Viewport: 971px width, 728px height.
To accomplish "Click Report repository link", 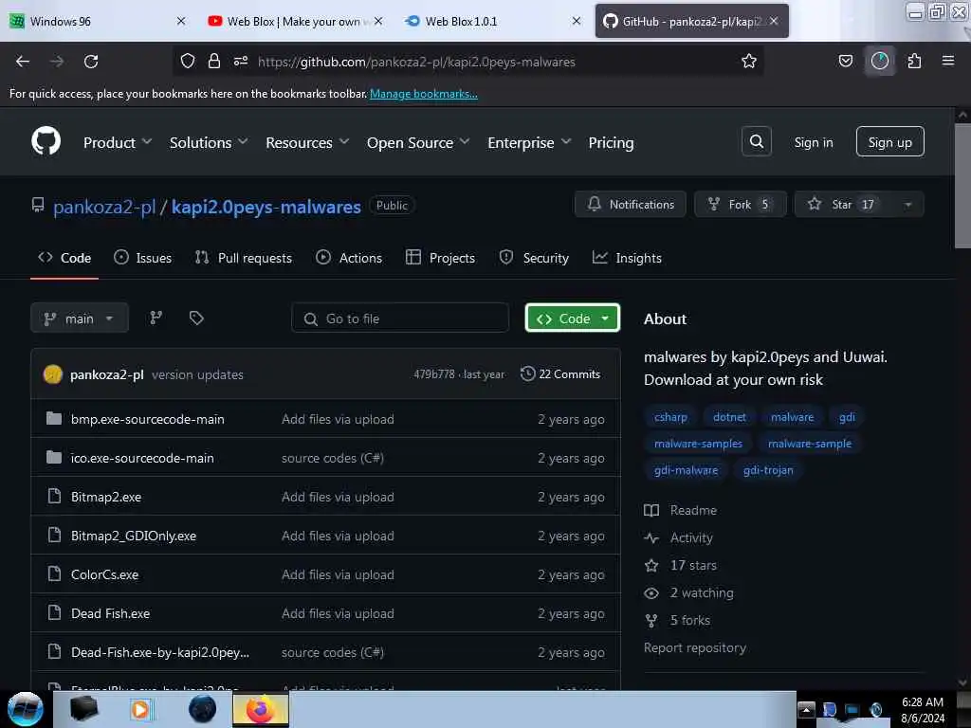I will coord(695,647).
